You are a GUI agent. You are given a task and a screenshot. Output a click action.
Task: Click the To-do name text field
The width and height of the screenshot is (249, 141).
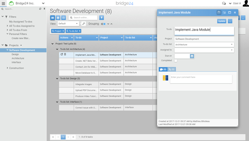point(204,31)
